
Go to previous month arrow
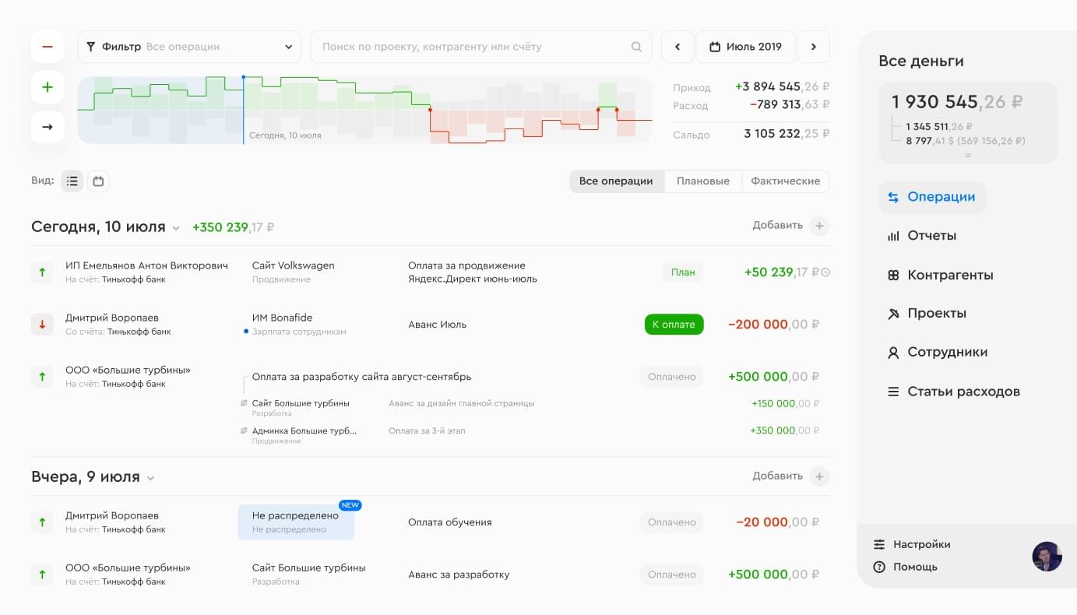[x=678, y=47]
